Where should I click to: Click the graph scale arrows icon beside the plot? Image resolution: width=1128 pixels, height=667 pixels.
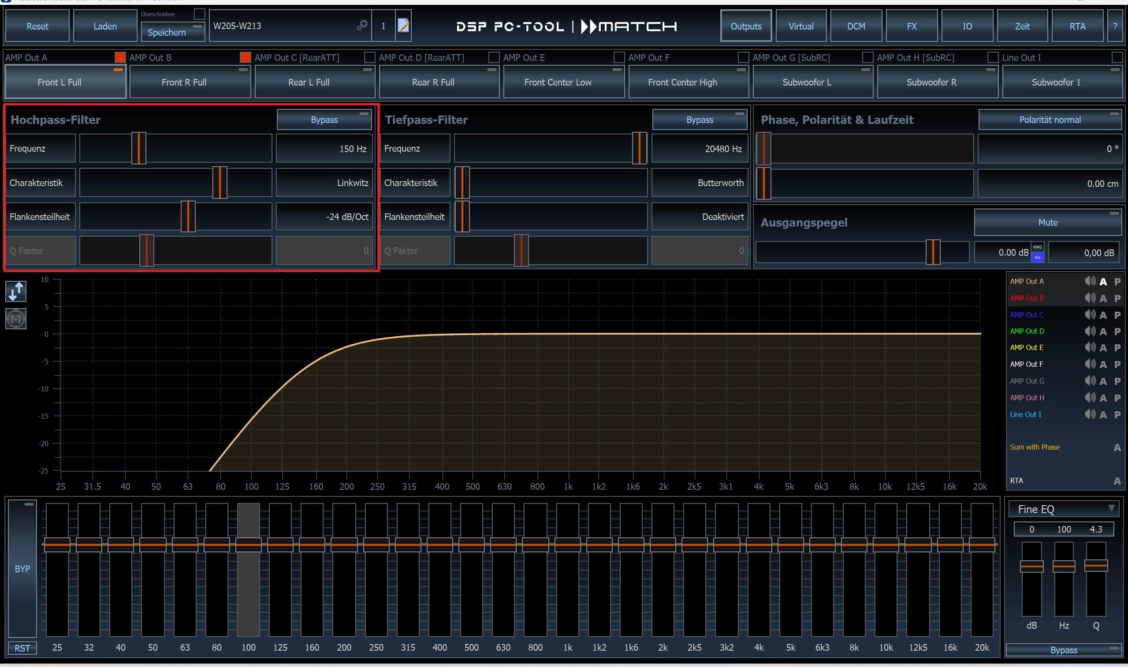tap(16, 291)
